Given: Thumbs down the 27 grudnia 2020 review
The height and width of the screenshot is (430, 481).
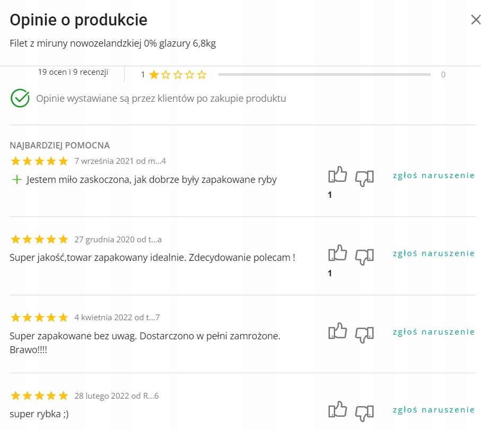Looking at the screenshot, I should [364, 256].
